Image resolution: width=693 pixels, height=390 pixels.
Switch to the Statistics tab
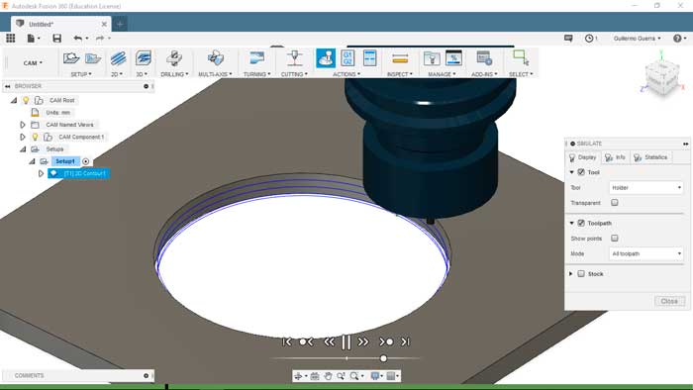click(x=650, y=157)
